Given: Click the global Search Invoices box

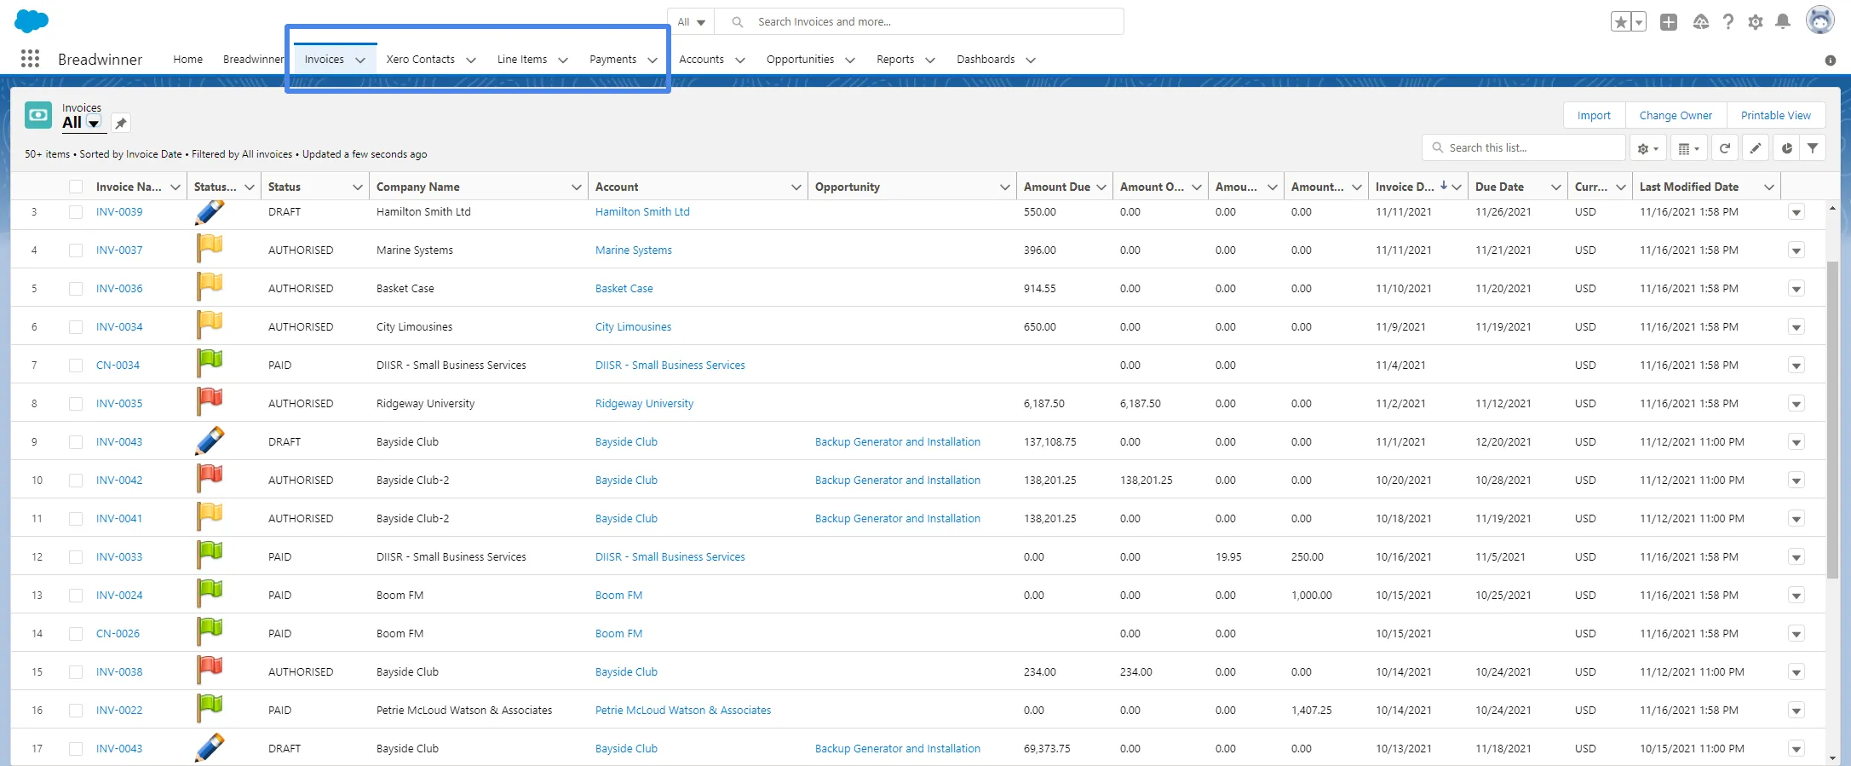Looking at the screenshot, I should click(x=920, y=22).
